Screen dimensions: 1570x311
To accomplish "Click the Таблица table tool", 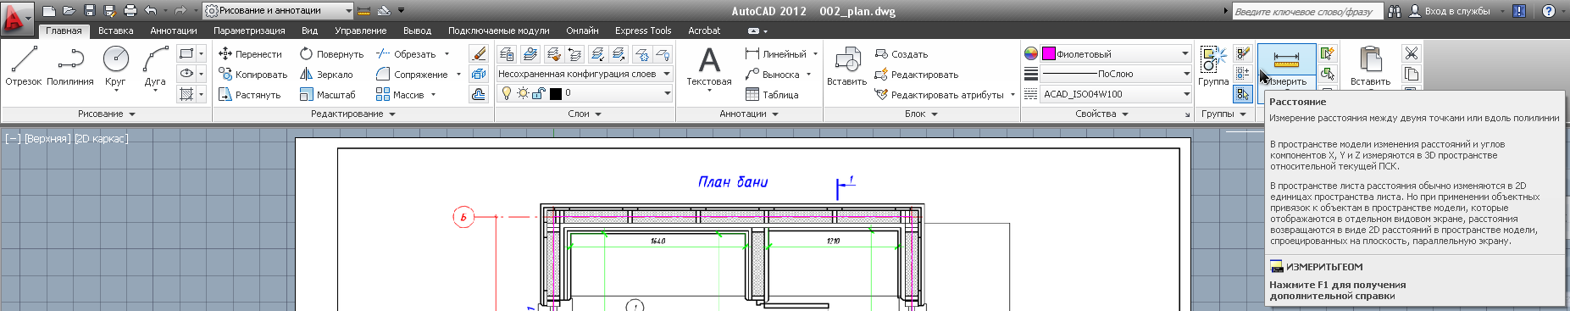I will click(x=772, y=95).
